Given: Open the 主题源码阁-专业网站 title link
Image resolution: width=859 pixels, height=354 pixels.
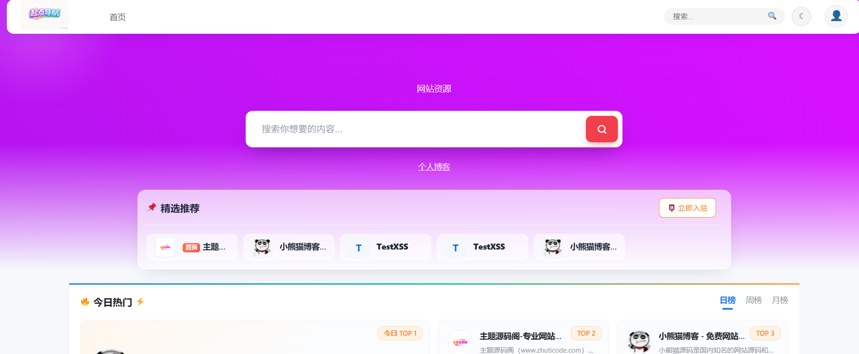Looking at the screenshot, I should [x=521, y=336].
